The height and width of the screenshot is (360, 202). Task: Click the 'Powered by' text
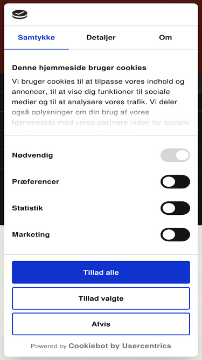(x=48, y=346)
